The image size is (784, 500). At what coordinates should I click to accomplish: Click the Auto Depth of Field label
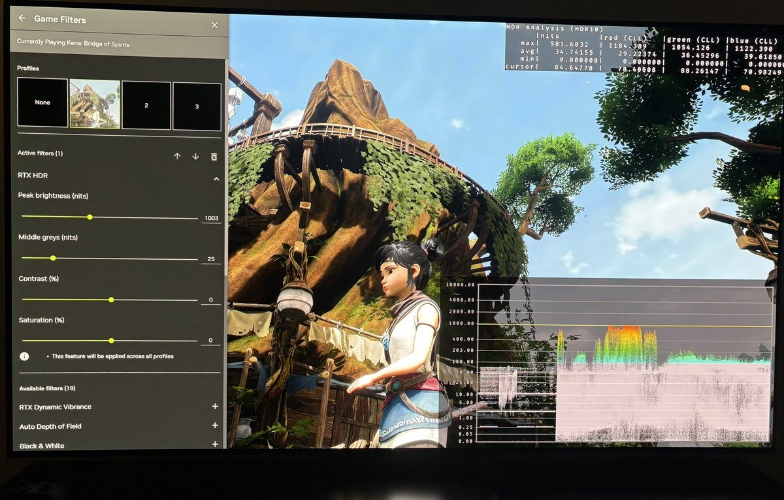click(50, 426)
